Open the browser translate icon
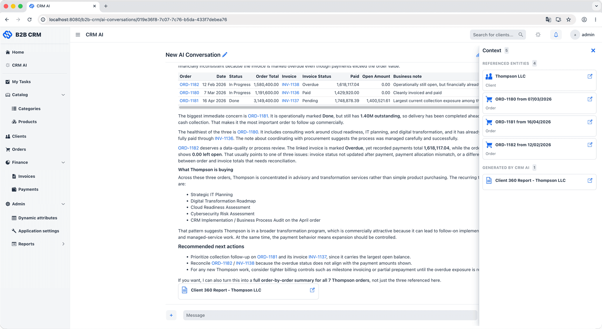This screenshot has width=602, height=329. 548,20
